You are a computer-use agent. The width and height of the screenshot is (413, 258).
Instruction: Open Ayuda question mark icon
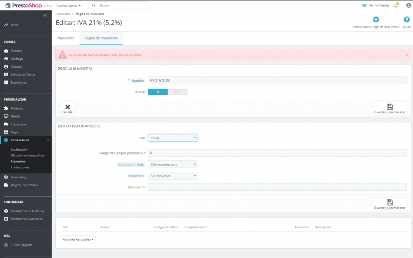406,19
